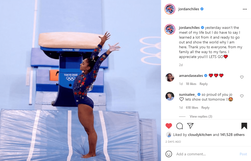
Task: Open jordanchiles profile from header username
Action: pyautogui.click(x=188, y=9)
